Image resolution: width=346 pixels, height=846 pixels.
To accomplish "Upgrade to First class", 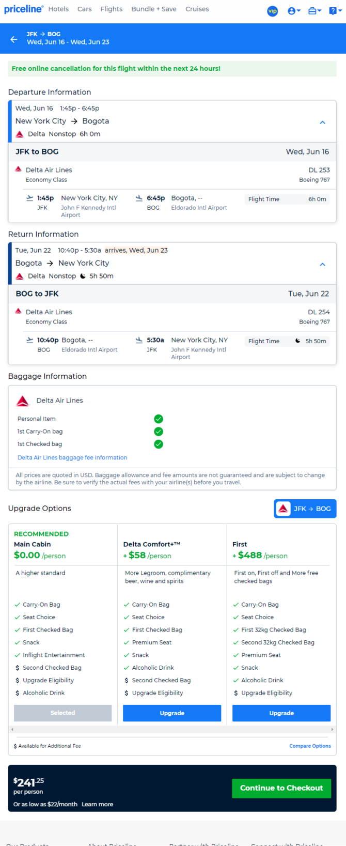I will [x=281, y=713].
